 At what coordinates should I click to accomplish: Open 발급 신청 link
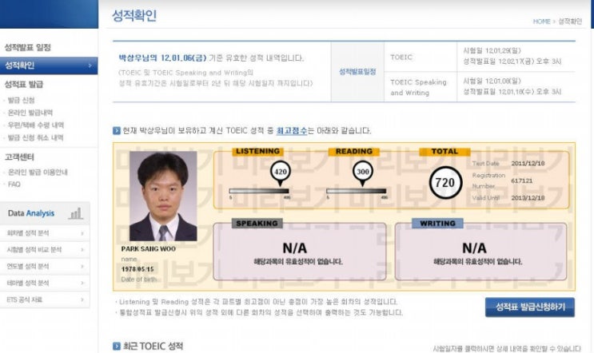point(22,101)
